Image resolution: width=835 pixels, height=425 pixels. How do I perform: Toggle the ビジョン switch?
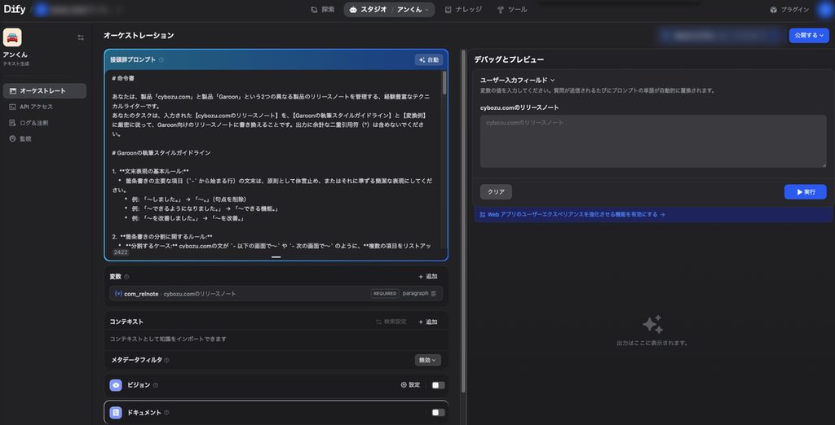438,385
